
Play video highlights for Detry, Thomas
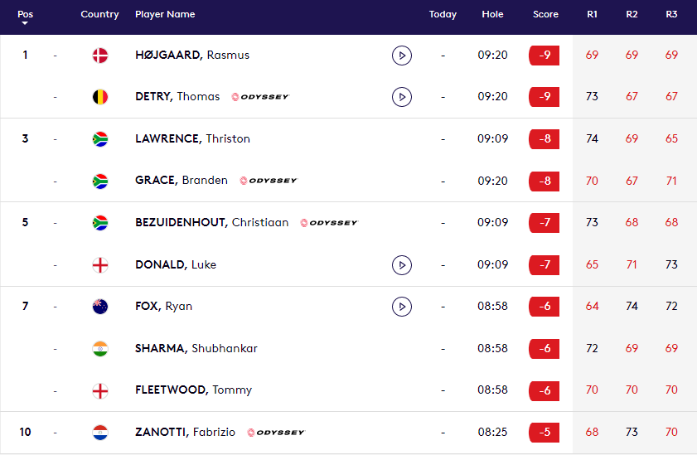pos(401,97)
